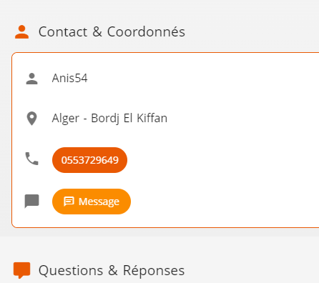This screenshot has height=283, width=319.
Task: Click the Contact & Coordonnés heading
Action: pos(112,32)
